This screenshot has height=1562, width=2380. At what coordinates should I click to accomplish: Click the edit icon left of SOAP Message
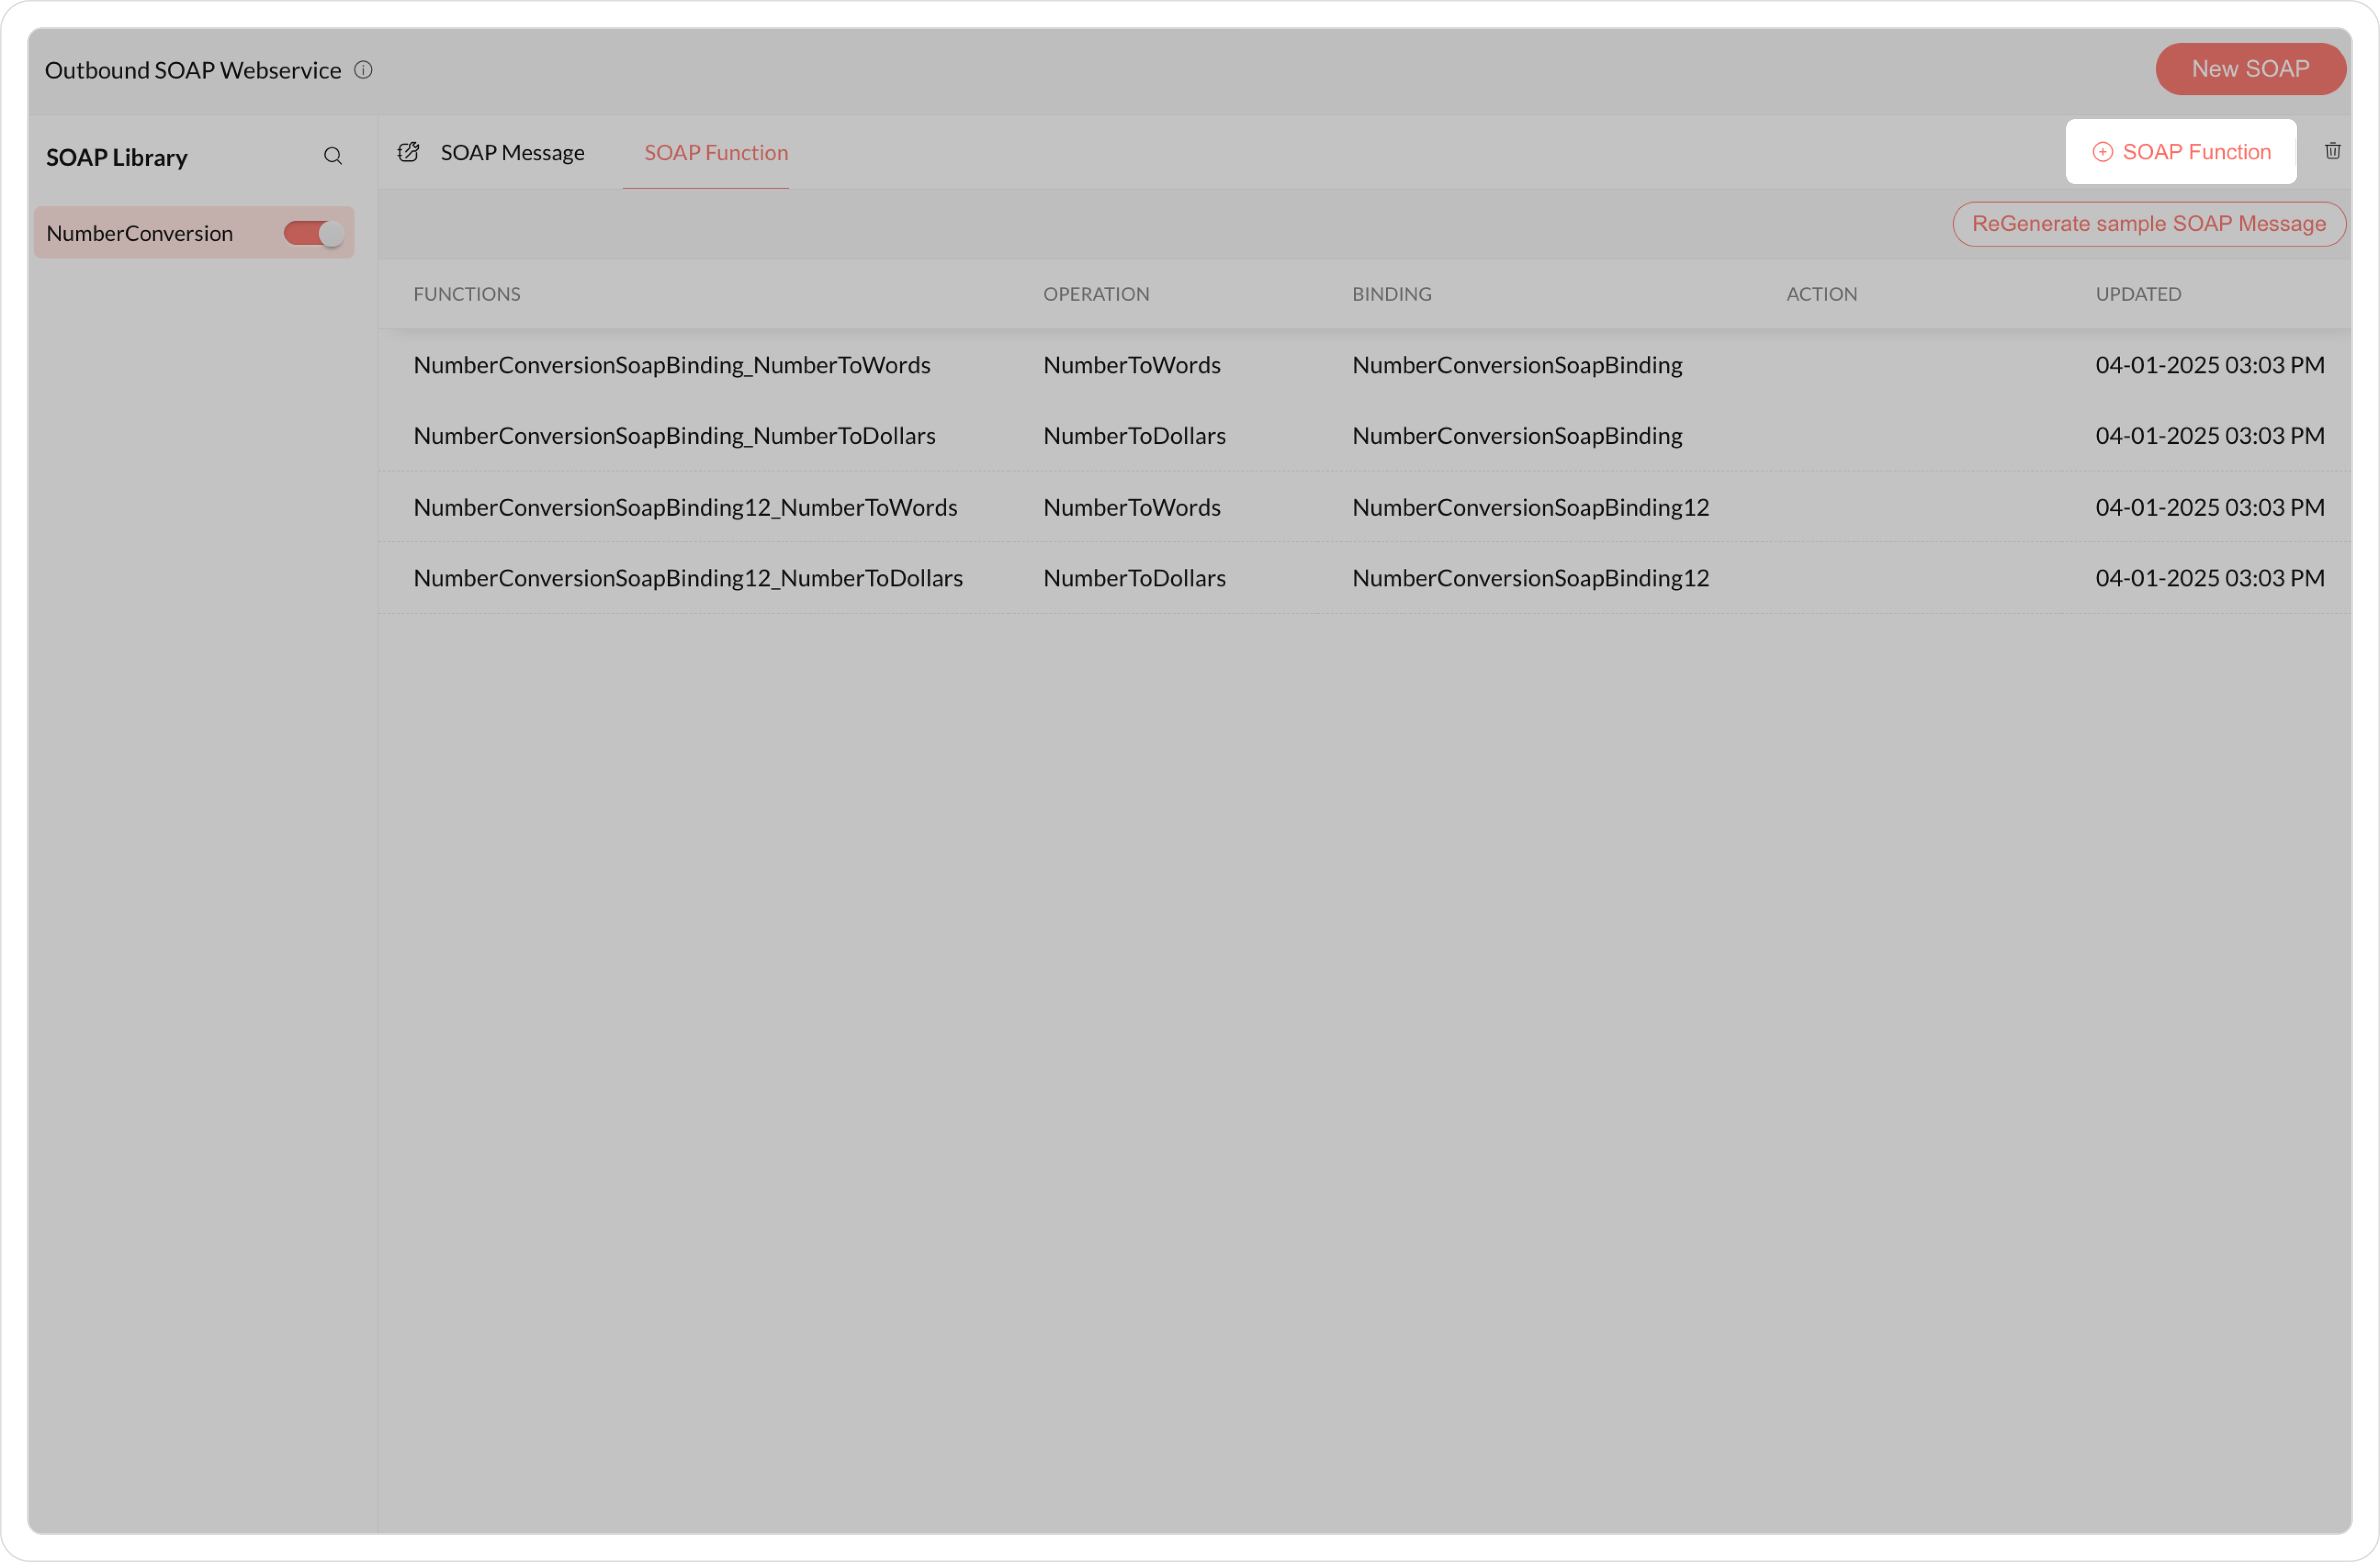(408, 153)
